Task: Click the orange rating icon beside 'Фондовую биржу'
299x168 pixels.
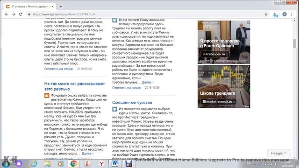Action: (x=47, y=96)
